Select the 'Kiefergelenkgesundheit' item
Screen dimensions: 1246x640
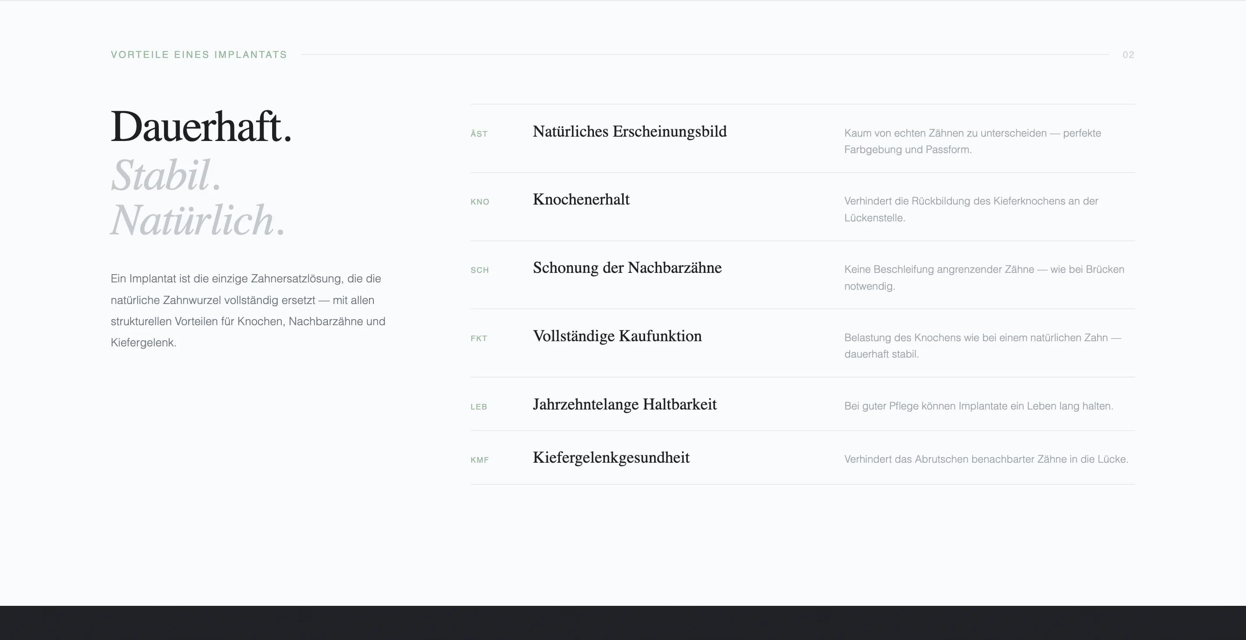pyautogui.click(x=611, y=457)
